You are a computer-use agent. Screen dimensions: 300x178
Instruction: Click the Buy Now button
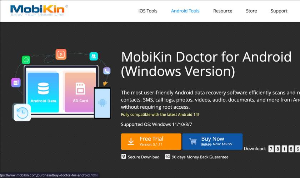coord(212,142)
